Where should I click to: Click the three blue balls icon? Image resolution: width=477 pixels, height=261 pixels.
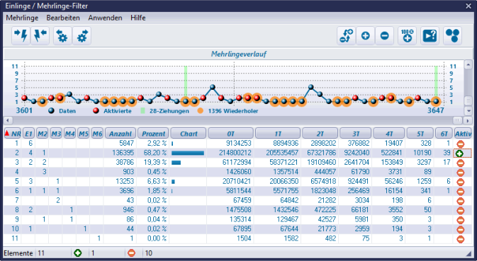coord(452,36)
